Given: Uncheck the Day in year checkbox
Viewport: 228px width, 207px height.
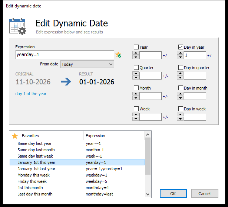Looking at the screenshot, I should (x=181, y=47).
